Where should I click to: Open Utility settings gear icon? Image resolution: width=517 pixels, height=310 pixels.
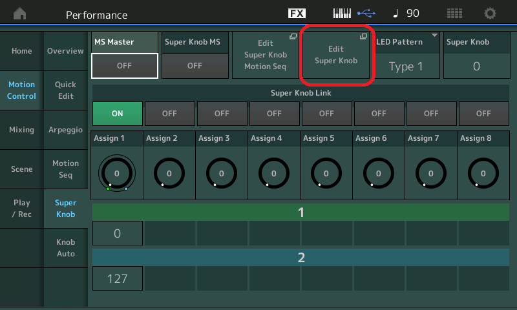click(491, 14)
